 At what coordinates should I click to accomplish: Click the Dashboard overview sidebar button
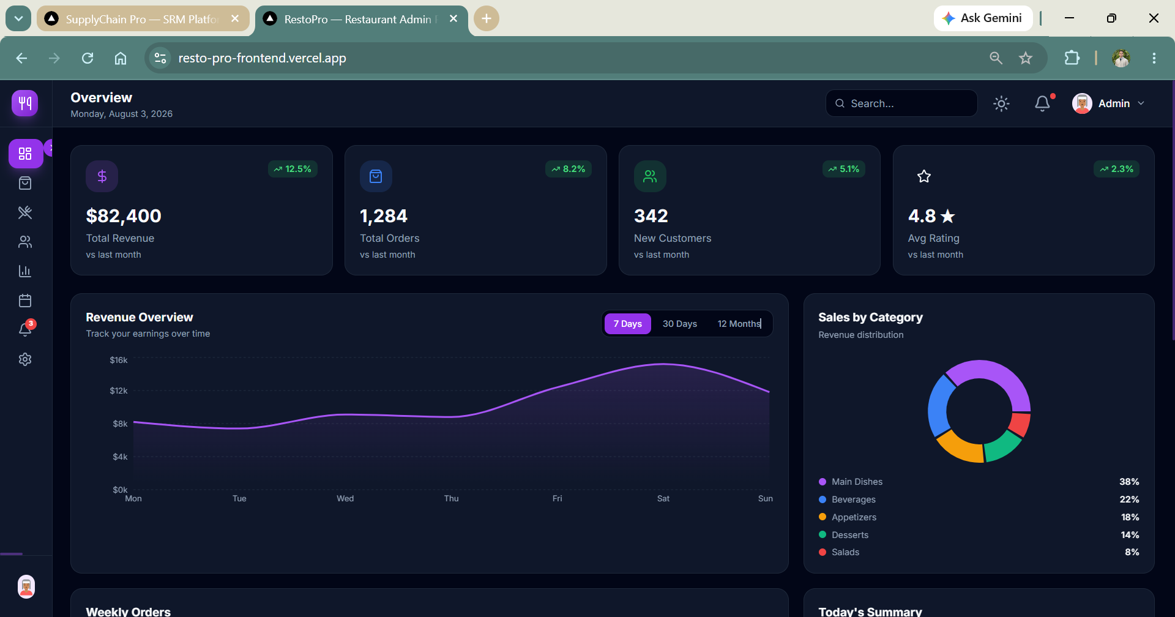(x=25, y=153)
